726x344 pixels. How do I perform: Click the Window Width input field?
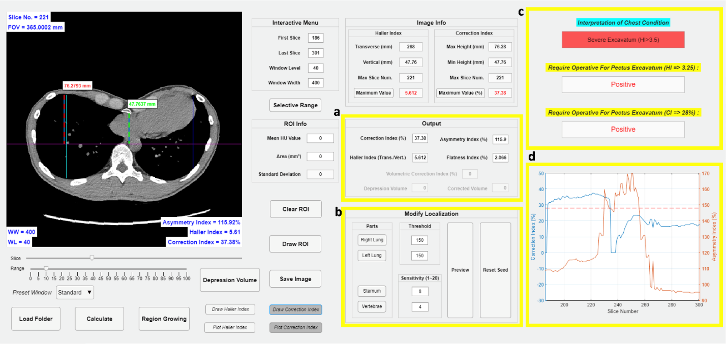tap(316, 83)
